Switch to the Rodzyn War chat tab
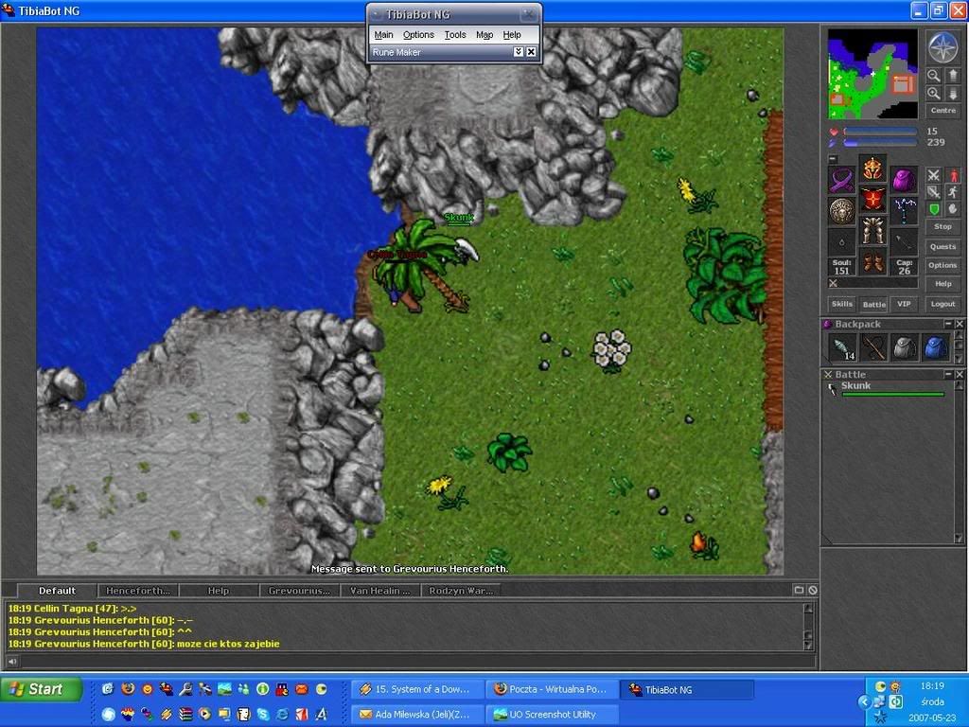969x727 pixels. click(461, 591)
